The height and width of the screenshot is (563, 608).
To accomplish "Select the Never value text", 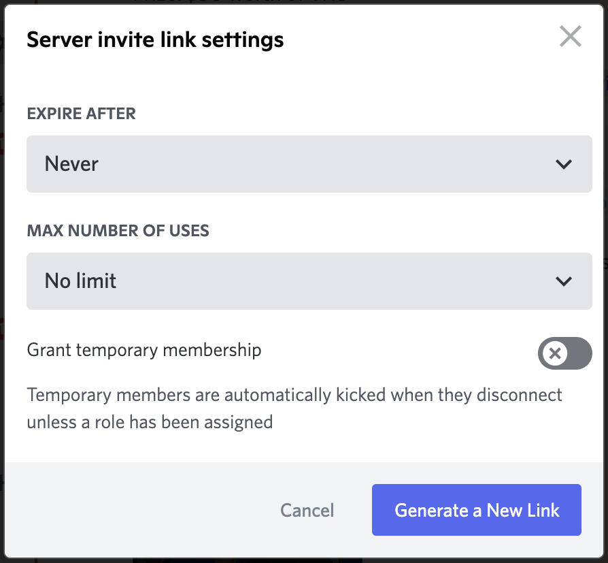I will [x=71, y=164].
